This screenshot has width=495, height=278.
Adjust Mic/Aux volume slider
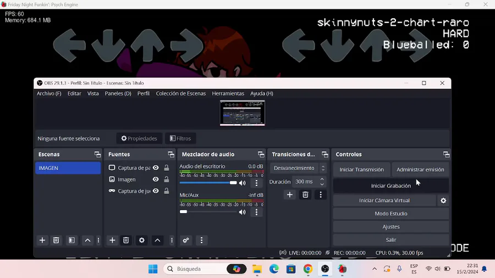208,212
